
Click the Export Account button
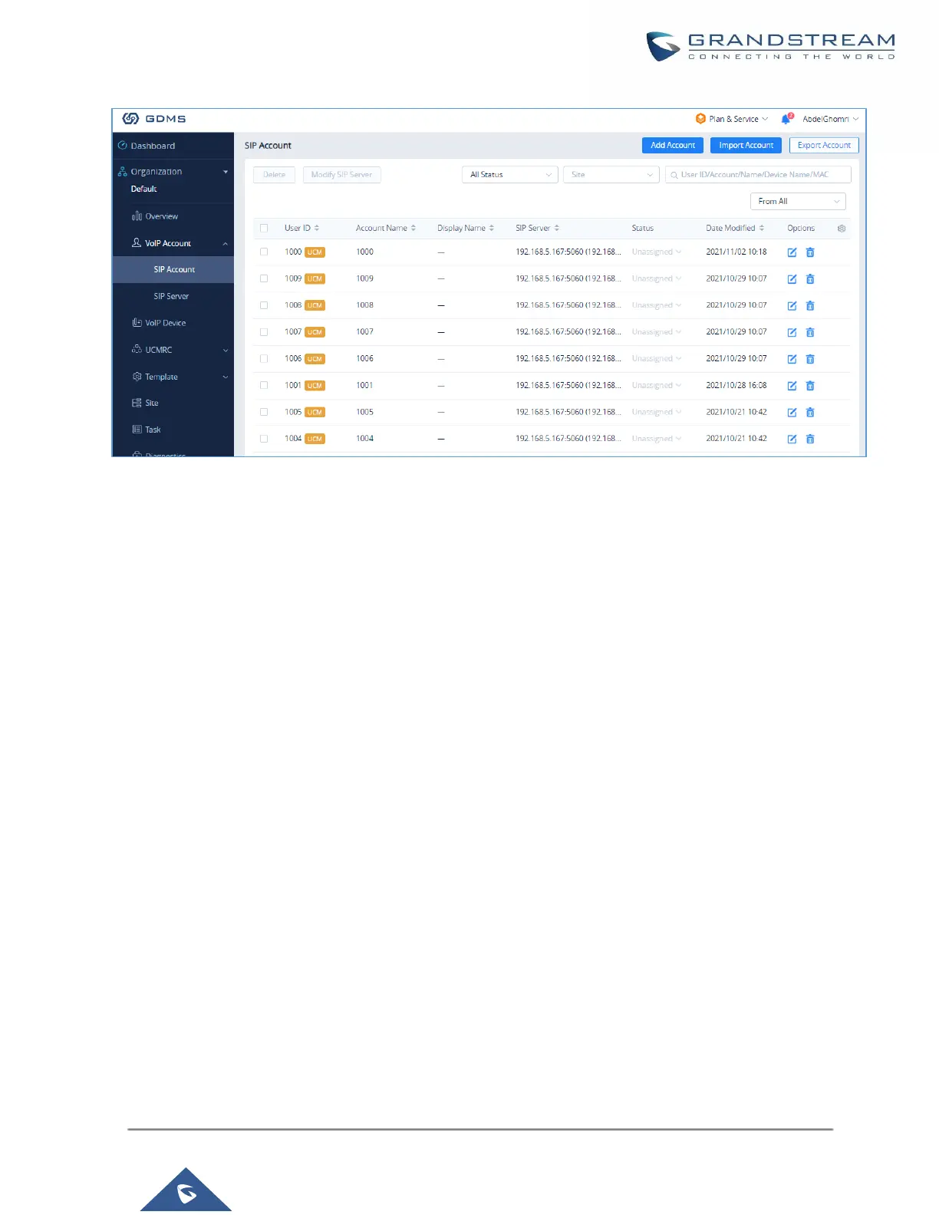[x=824, y=146]
